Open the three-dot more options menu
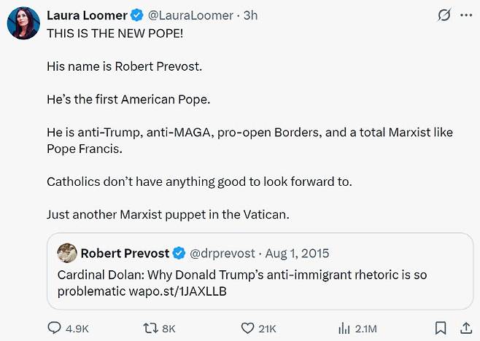Viewport: 480px width, 341px height. (465, 15)
